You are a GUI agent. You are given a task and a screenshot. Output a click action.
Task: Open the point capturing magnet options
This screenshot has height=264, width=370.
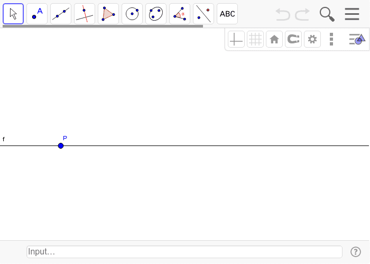(x=293, y=39)
